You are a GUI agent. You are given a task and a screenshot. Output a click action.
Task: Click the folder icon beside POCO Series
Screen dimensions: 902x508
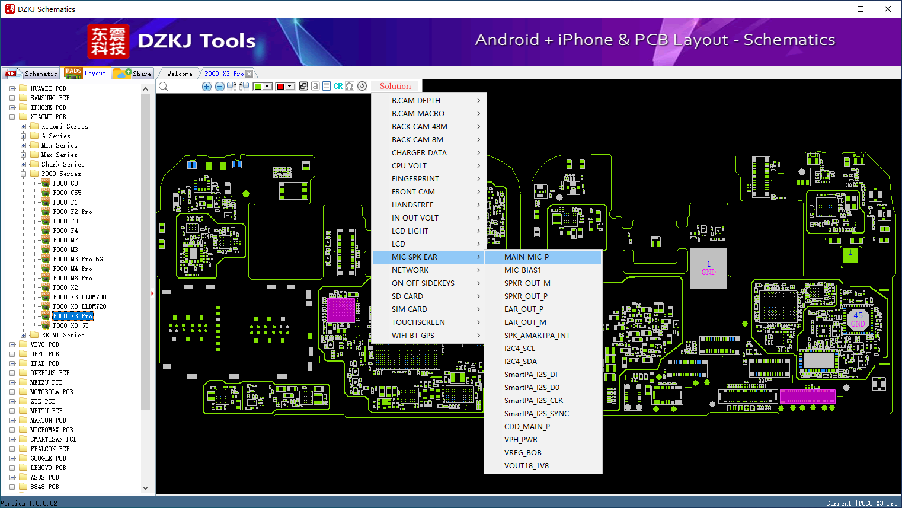coord(35,174)
